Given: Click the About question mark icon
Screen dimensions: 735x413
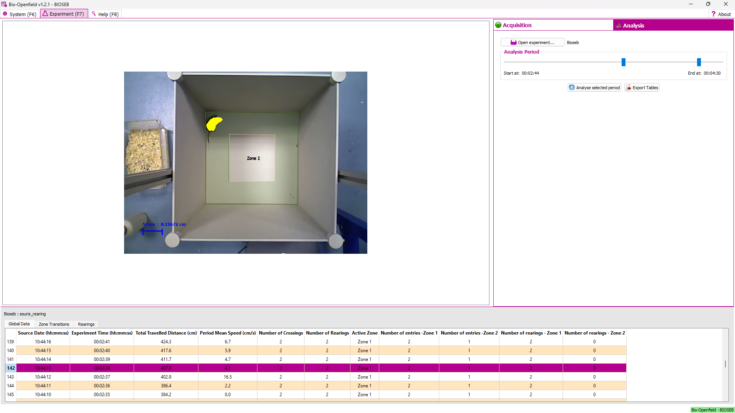Looking at the screenshot, I should 713,14.
